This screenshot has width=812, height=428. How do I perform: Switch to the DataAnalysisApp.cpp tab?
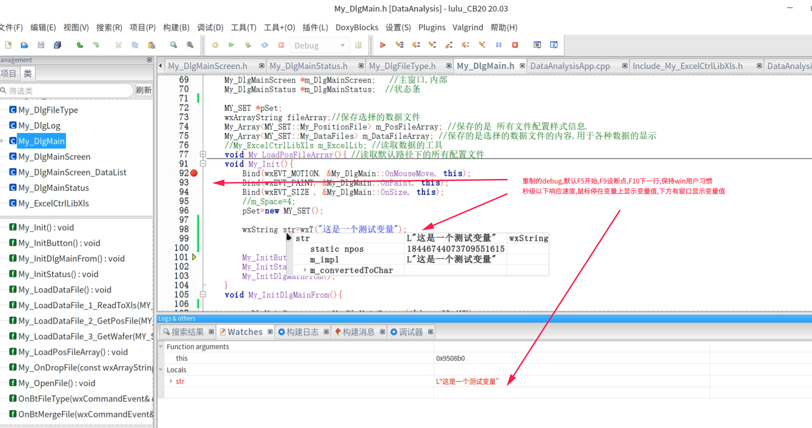[x=570, y=66]
